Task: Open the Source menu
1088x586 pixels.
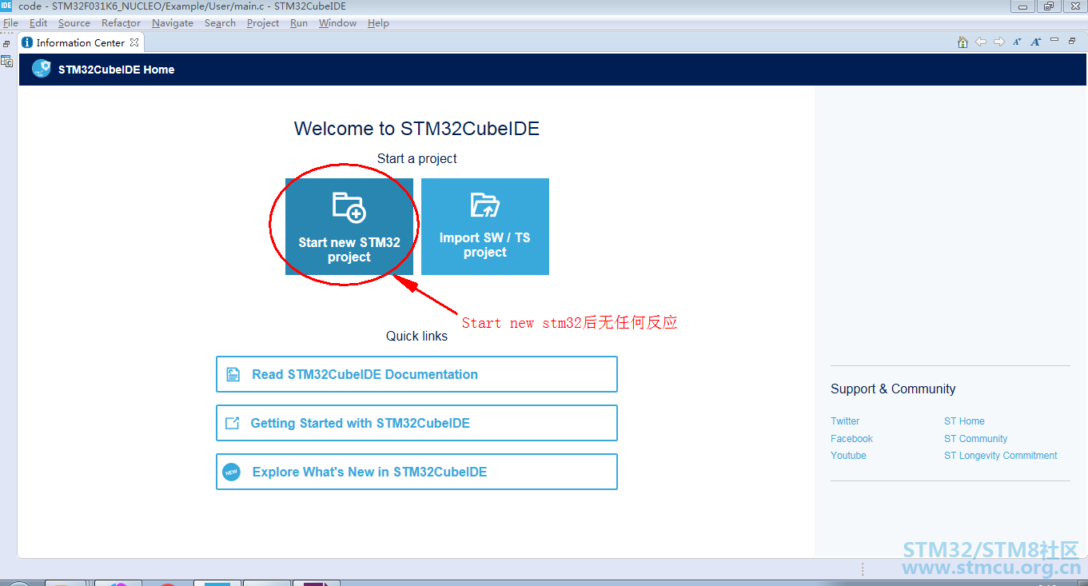Action: coord(74,23)
